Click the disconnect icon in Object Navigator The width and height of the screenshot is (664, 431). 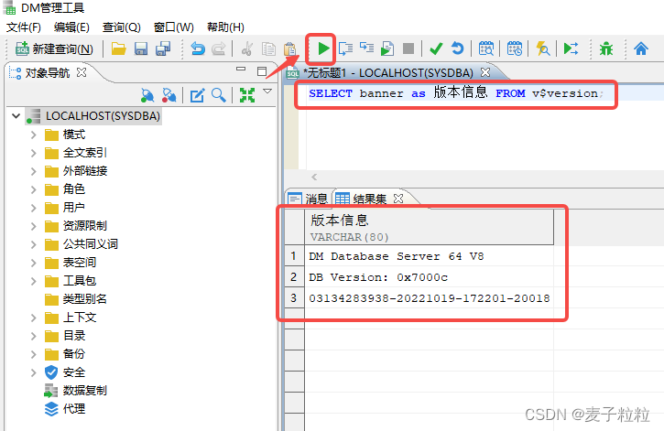point(169,95)
